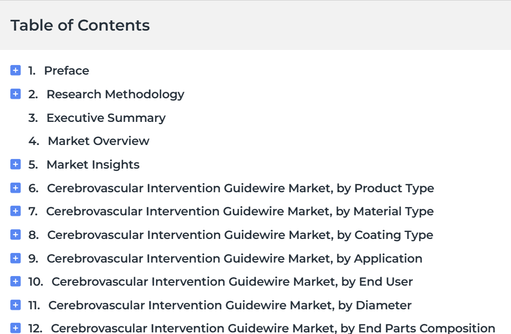This screenshot has width=511, height=334.
Task: Expand the Market Insights plus icon
Action: [x=16, y=164]
